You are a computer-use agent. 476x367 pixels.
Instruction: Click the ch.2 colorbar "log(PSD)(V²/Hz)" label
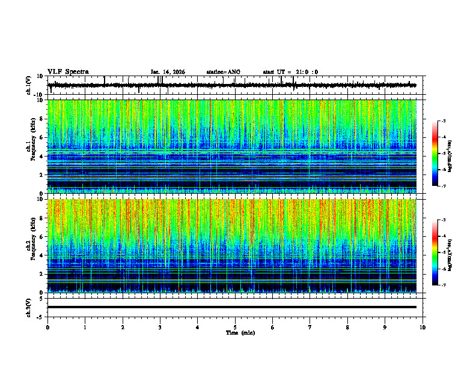(450, 255)
